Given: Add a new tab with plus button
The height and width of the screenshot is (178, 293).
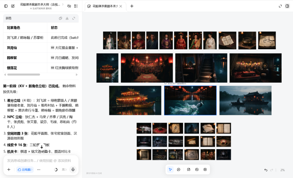Looking at the screenshot, I should (x=132, y=6).
